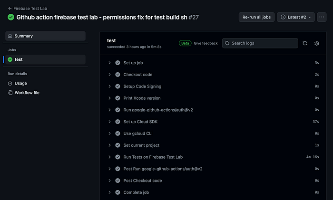This screenshot has height=200, width=333.
Task: Open the Usage run details
Action: point(21,83)
